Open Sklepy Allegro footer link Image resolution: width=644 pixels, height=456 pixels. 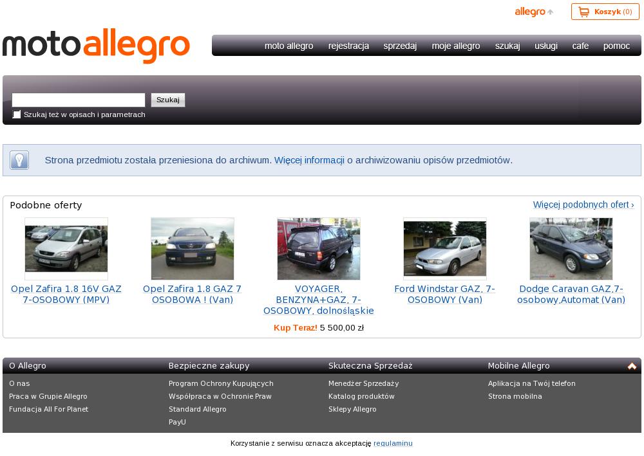click(x=352, y=409)
